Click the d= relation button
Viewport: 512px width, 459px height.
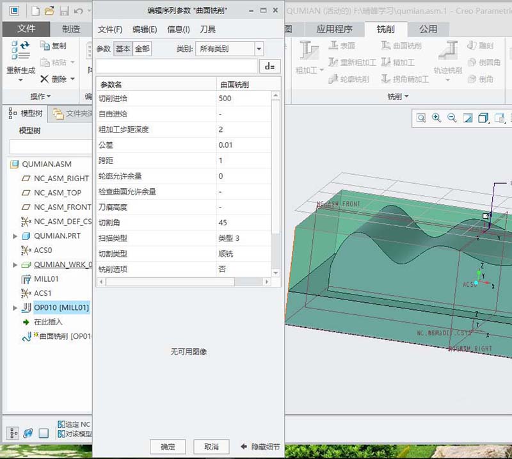[269, 67]
